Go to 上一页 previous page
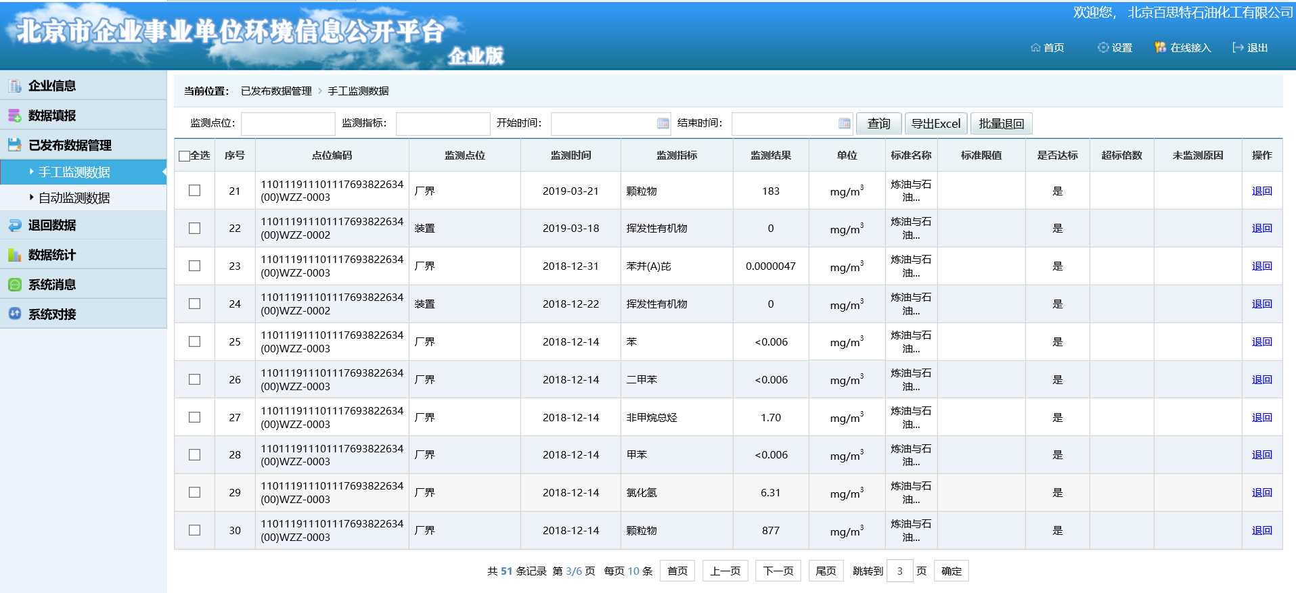The height and width of the screenshot is (593, 1296). [725, 571]
